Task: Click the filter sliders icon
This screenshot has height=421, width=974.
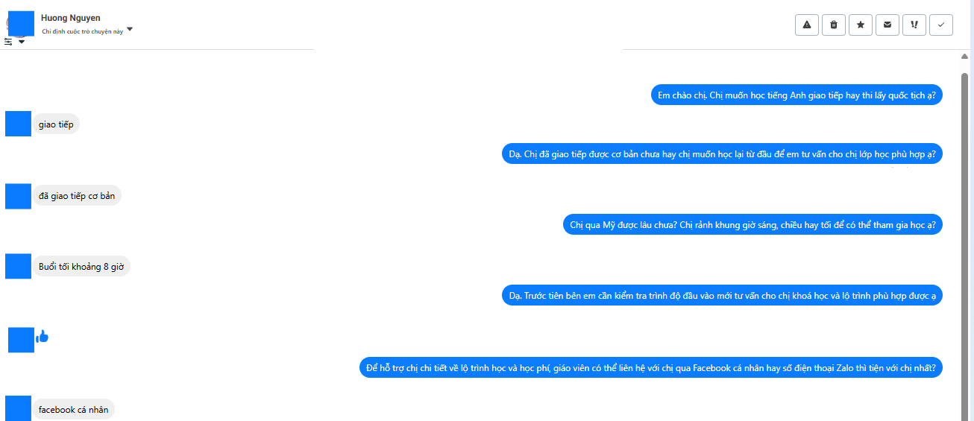Action: [8, 42]
